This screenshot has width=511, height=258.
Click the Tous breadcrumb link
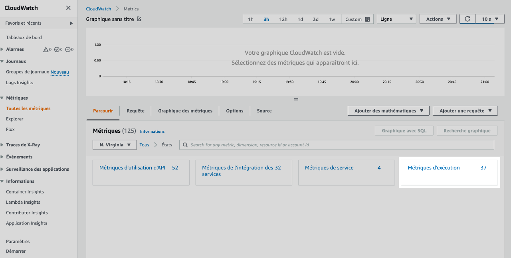(x=144, y=145)
